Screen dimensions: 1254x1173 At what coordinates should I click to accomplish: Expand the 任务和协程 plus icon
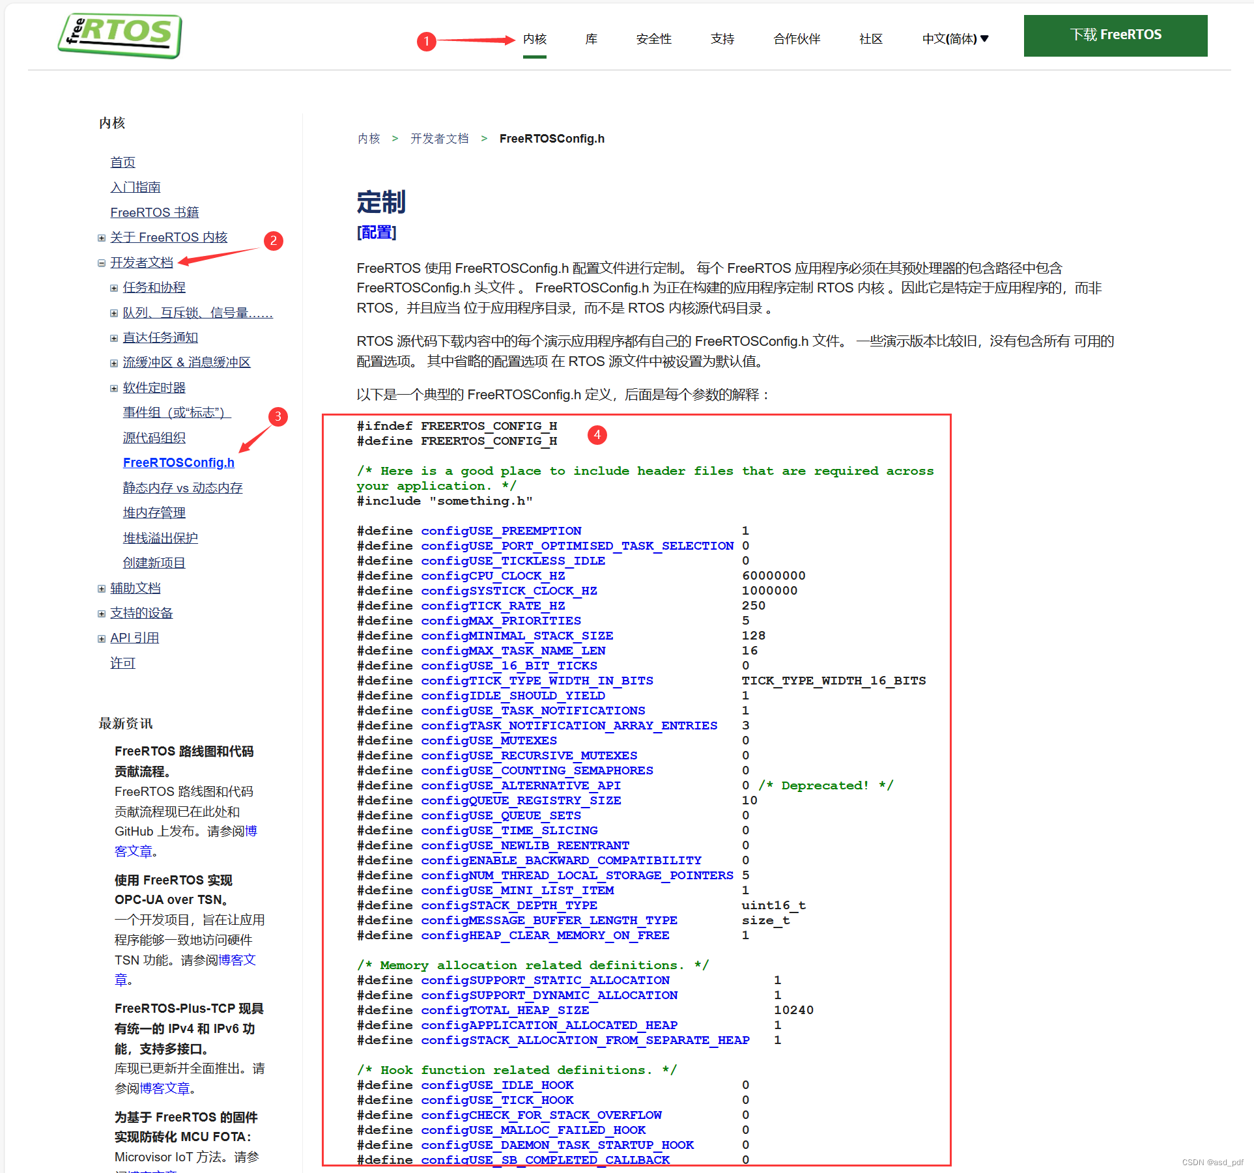[114, 288]
